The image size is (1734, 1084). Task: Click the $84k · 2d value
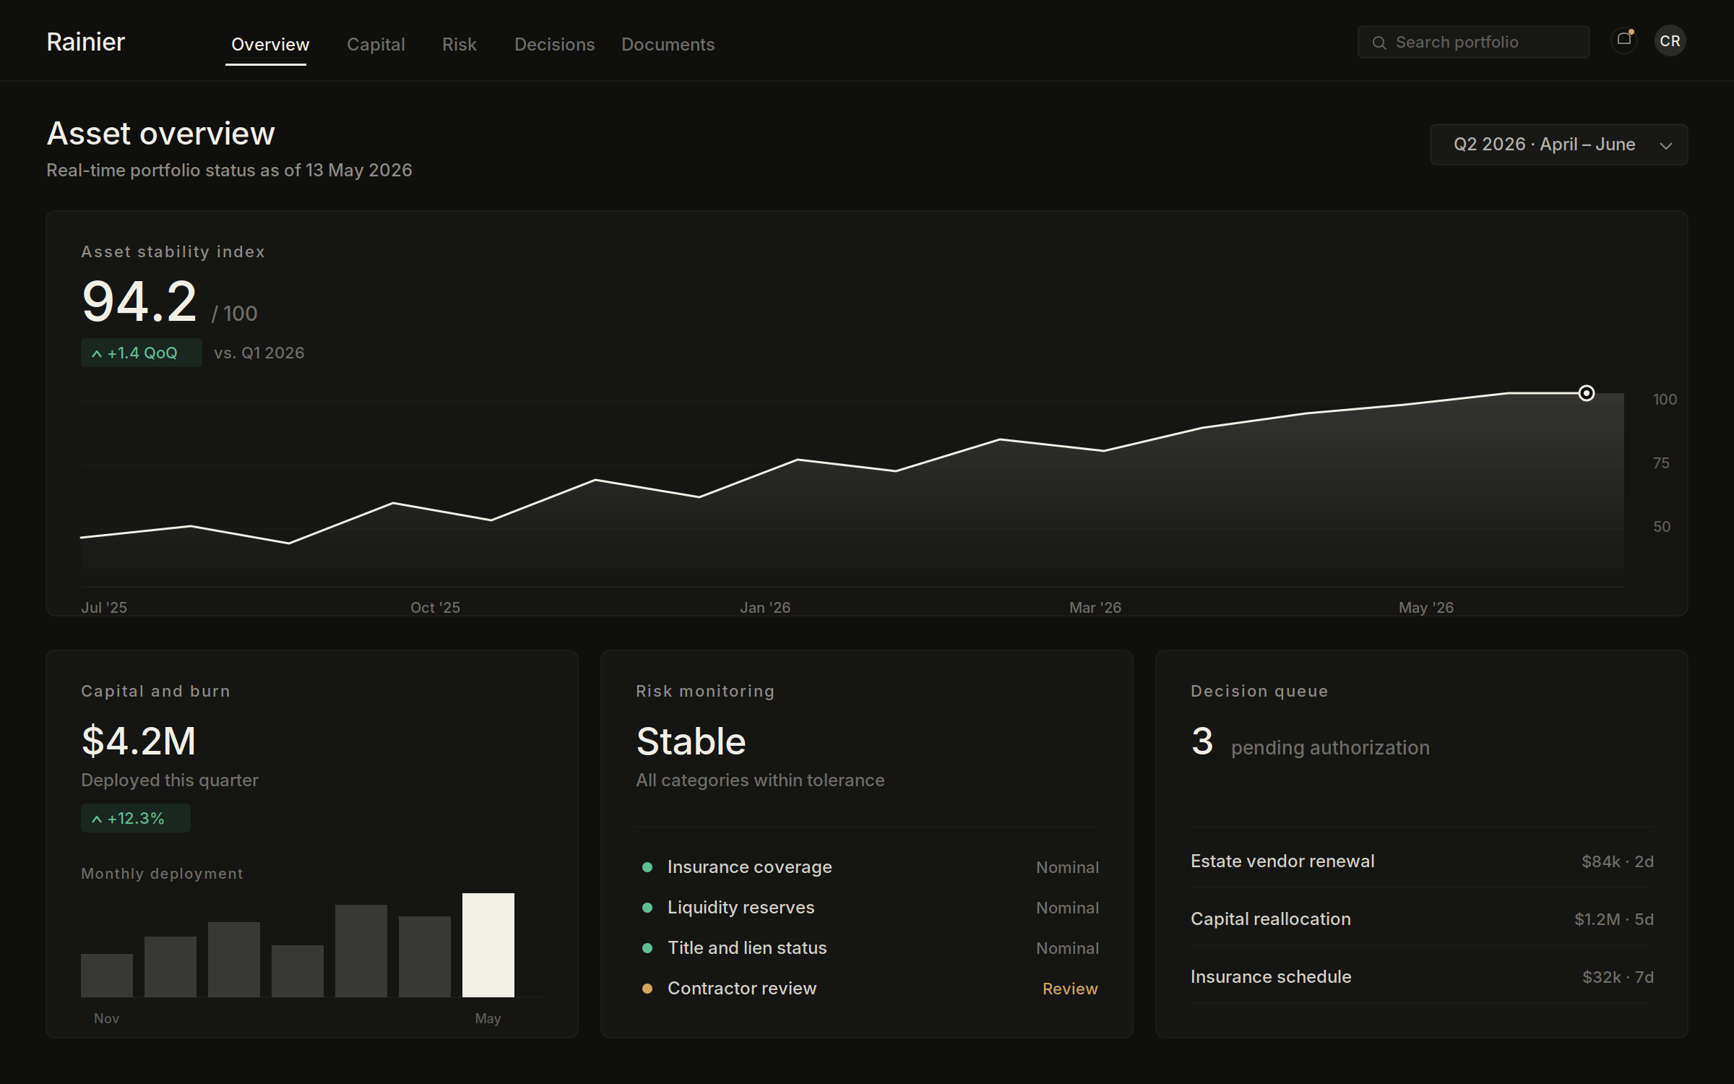click(x=1618, y=861)
